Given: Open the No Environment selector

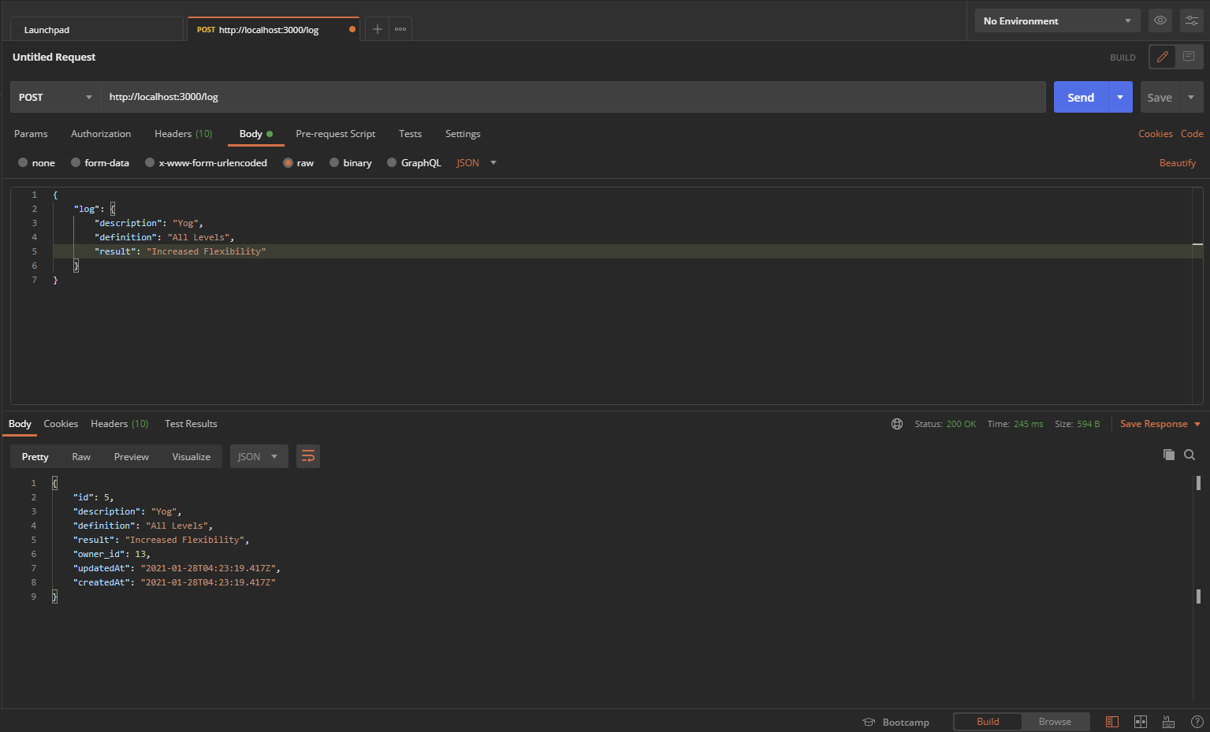Looking at the screenshot, I should point(1057,20).
